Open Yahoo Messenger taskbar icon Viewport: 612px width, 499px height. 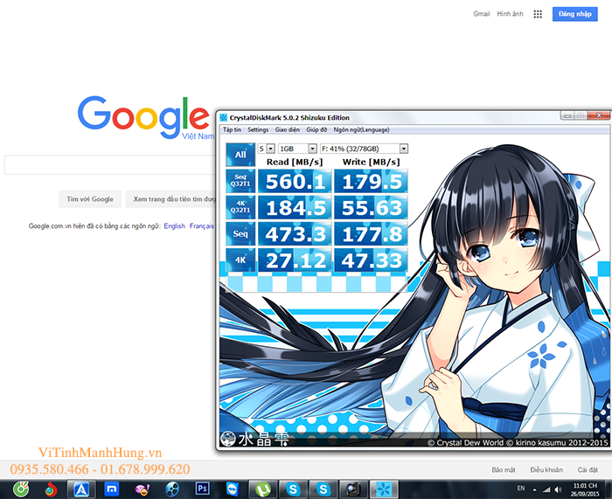click(142, 489)
